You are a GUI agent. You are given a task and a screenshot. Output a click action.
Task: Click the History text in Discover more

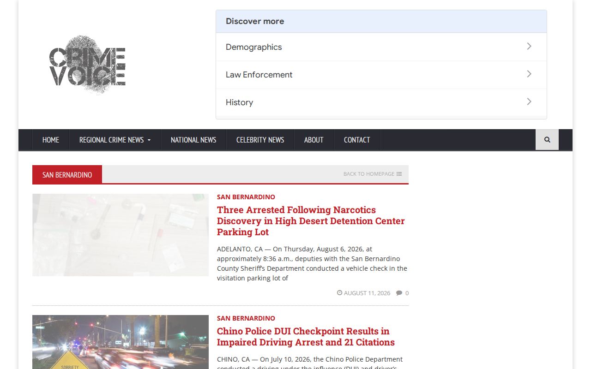(x=239, y=102)
